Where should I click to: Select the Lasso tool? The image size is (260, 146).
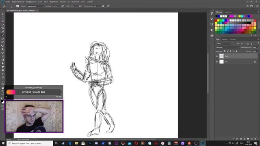[3, 21]
